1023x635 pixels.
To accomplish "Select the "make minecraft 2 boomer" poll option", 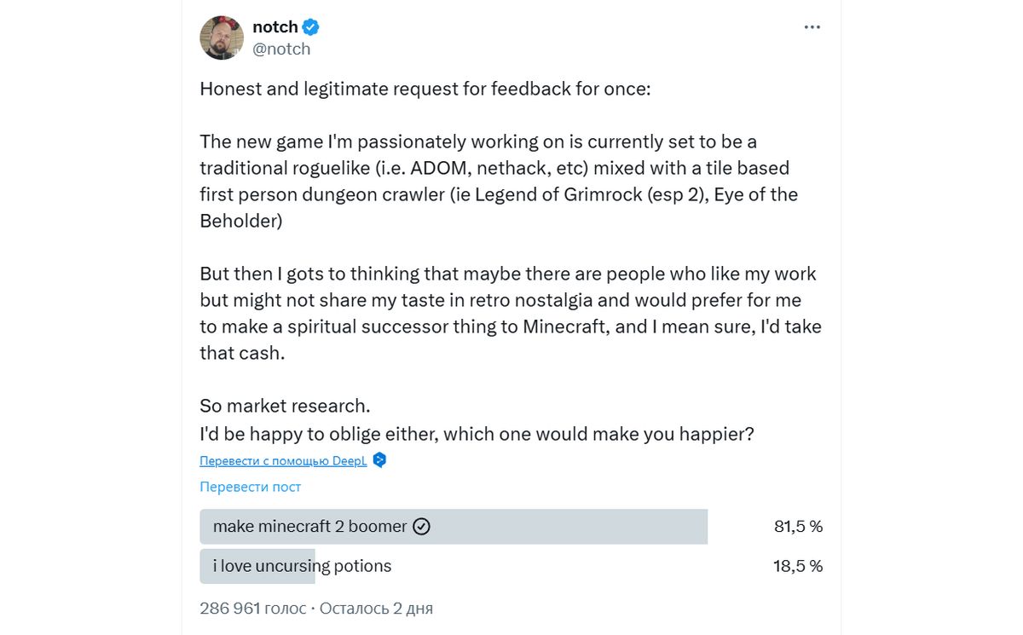I will point(309,527).
